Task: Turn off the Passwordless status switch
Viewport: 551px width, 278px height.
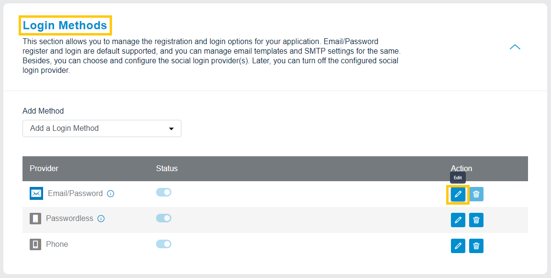Action: (164, 218)
